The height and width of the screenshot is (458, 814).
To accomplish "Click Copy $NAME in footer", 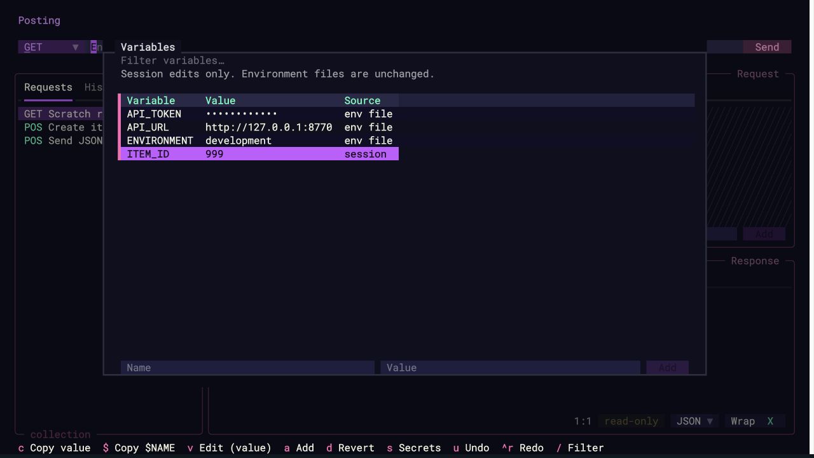I will tap(139, 448).
